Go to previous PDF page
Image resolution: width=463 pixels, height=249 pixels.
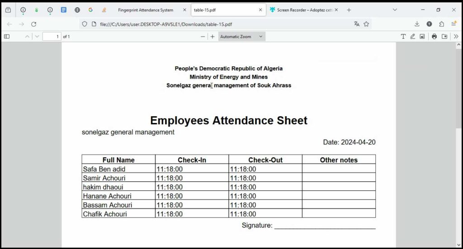point(27,37)
